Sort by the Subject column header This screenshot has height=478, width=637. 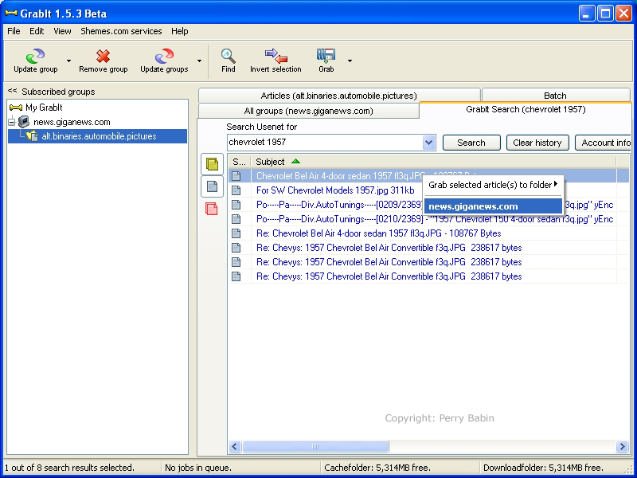click(433, 162)
